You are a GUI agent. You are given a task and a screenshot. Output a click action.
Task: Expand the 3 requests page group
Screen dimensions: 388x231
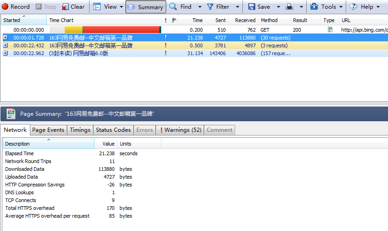(6, 45)
